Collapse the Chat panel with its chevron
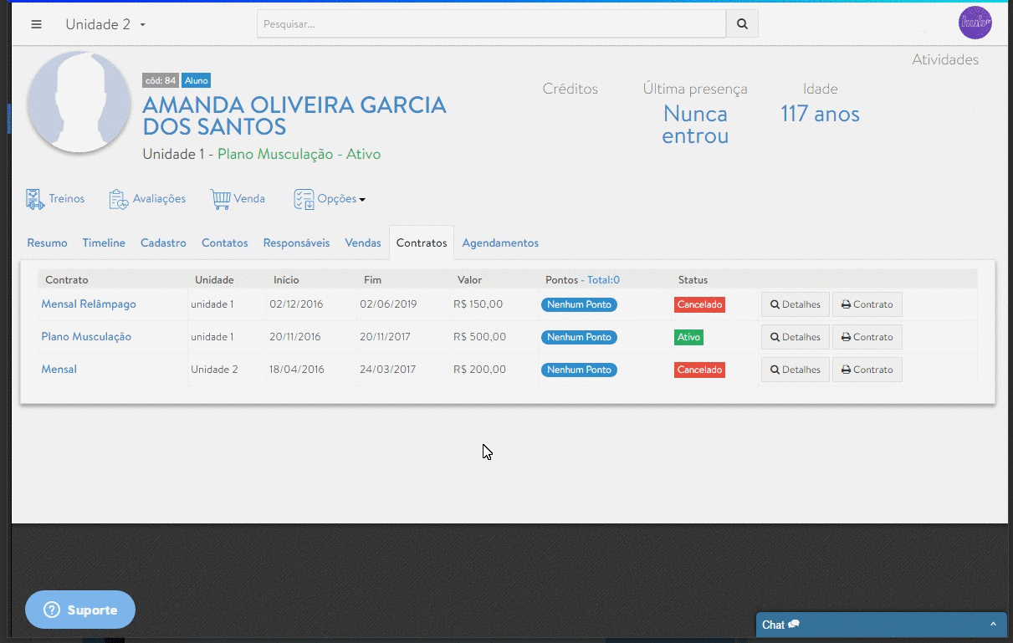Image resolution: width=1013 pixels, height=643 pixels. (x=995, y=624)
